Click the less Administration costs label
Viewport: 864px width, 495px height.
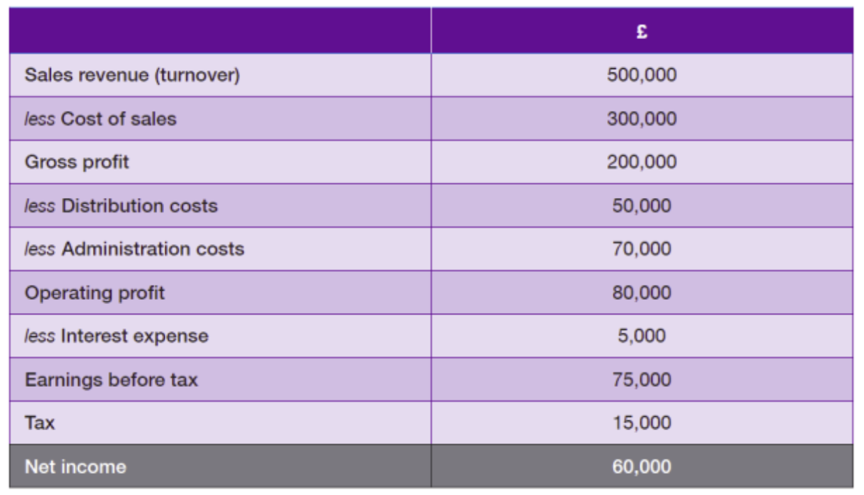click(134, 249)
